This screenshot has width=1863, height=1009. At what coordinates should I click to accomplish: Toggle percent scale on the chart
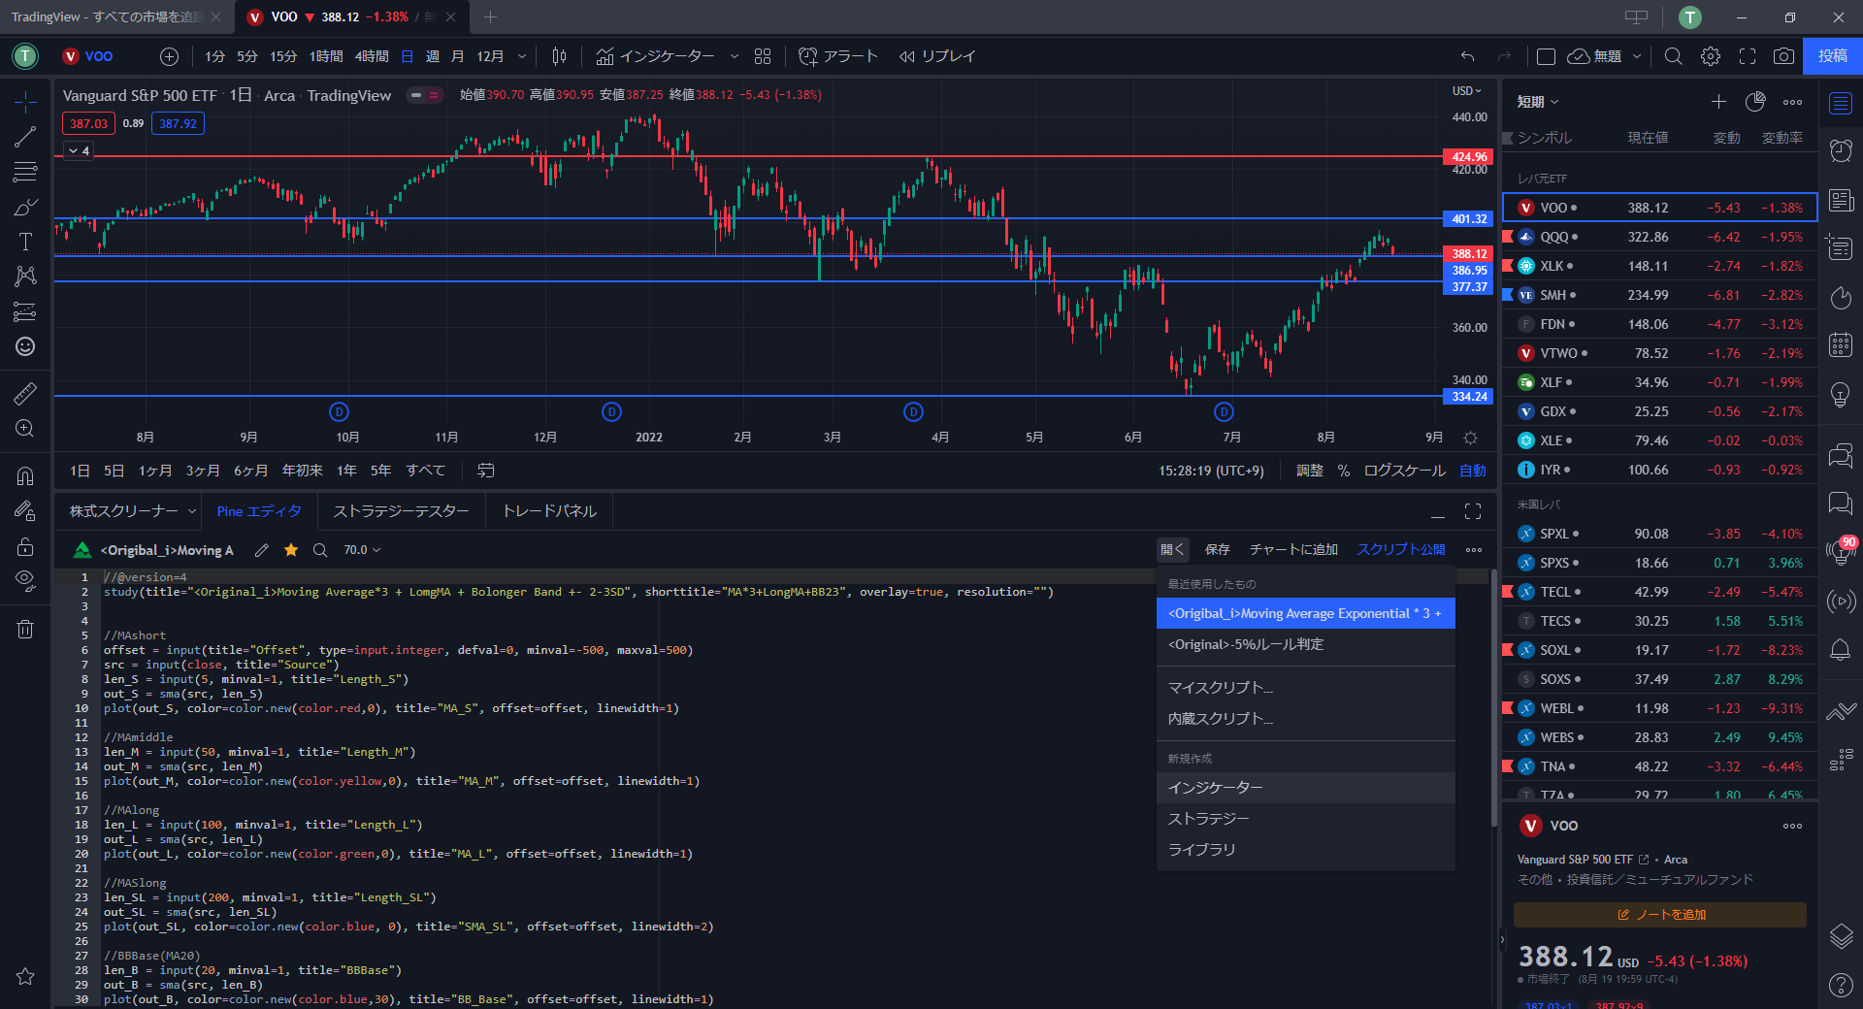click(1343, 471)
